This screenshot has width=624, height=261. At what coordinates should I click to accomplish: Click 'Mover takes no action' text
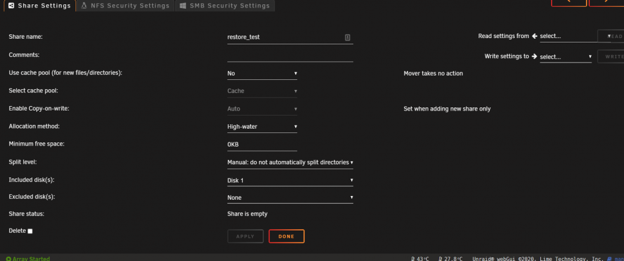(434, 73)
